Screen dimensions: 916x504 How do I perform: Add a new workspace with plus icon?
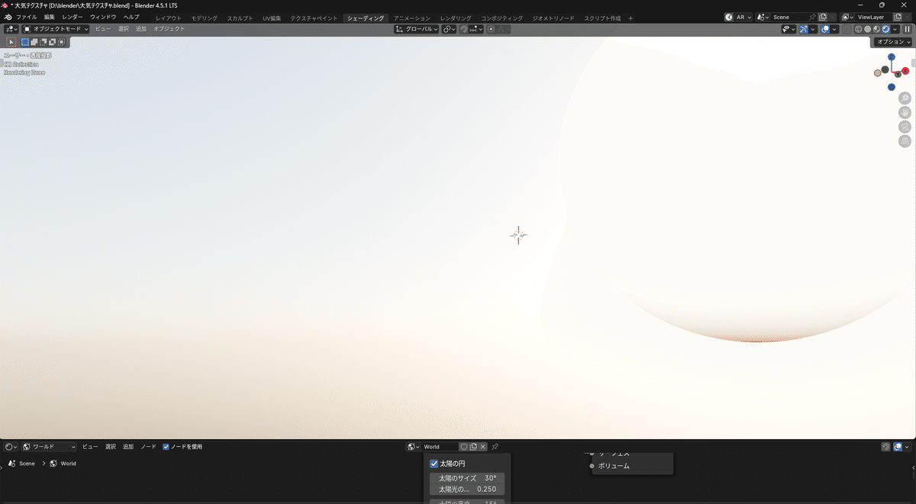631,18
